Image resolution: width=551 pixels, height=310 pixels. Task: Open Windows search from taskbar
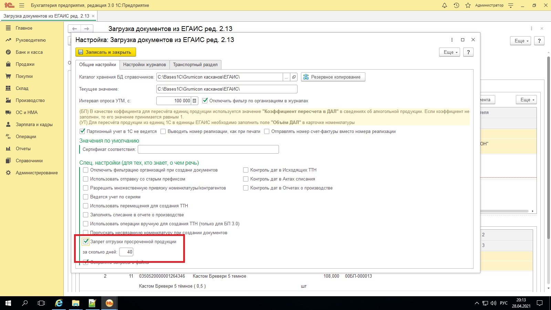25,303
